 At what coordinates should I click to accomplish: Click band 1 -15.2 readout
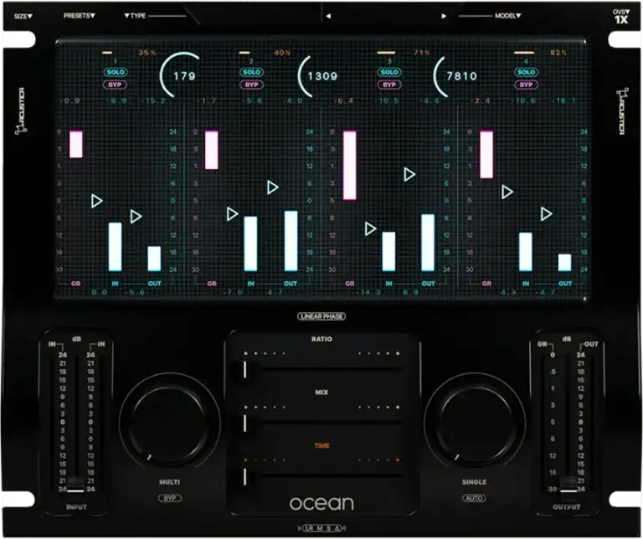(152, 100)
